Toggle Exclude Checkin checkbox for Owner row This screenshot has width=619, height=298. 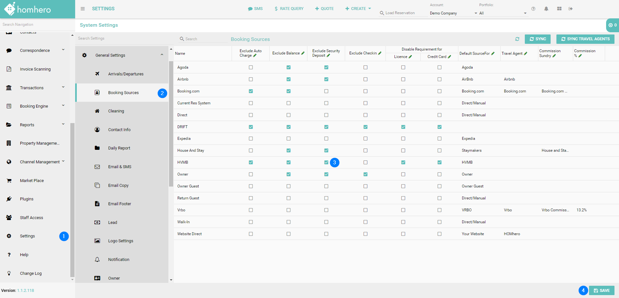[x=365, y=174]
